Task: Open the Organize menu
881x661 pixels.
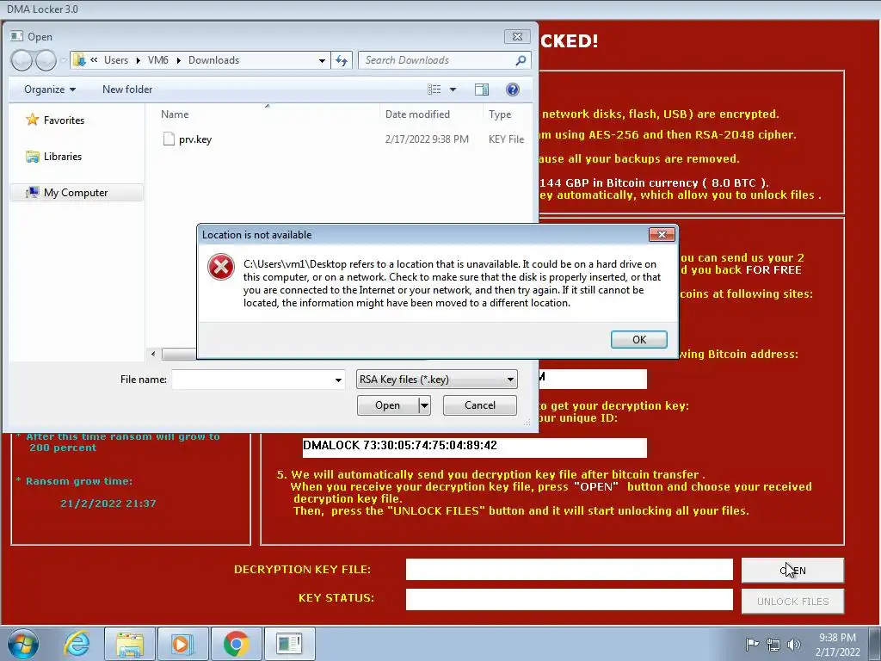Action: (x=49, y=90)
